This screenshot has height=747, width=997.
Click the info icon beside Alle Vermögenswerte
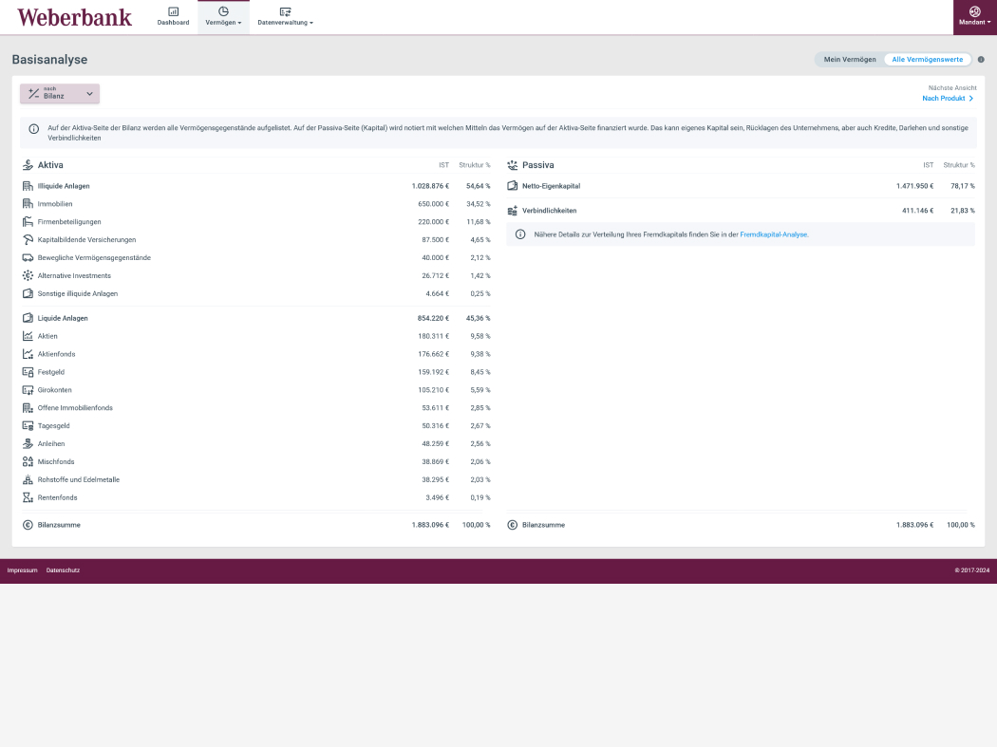point(981,60)
